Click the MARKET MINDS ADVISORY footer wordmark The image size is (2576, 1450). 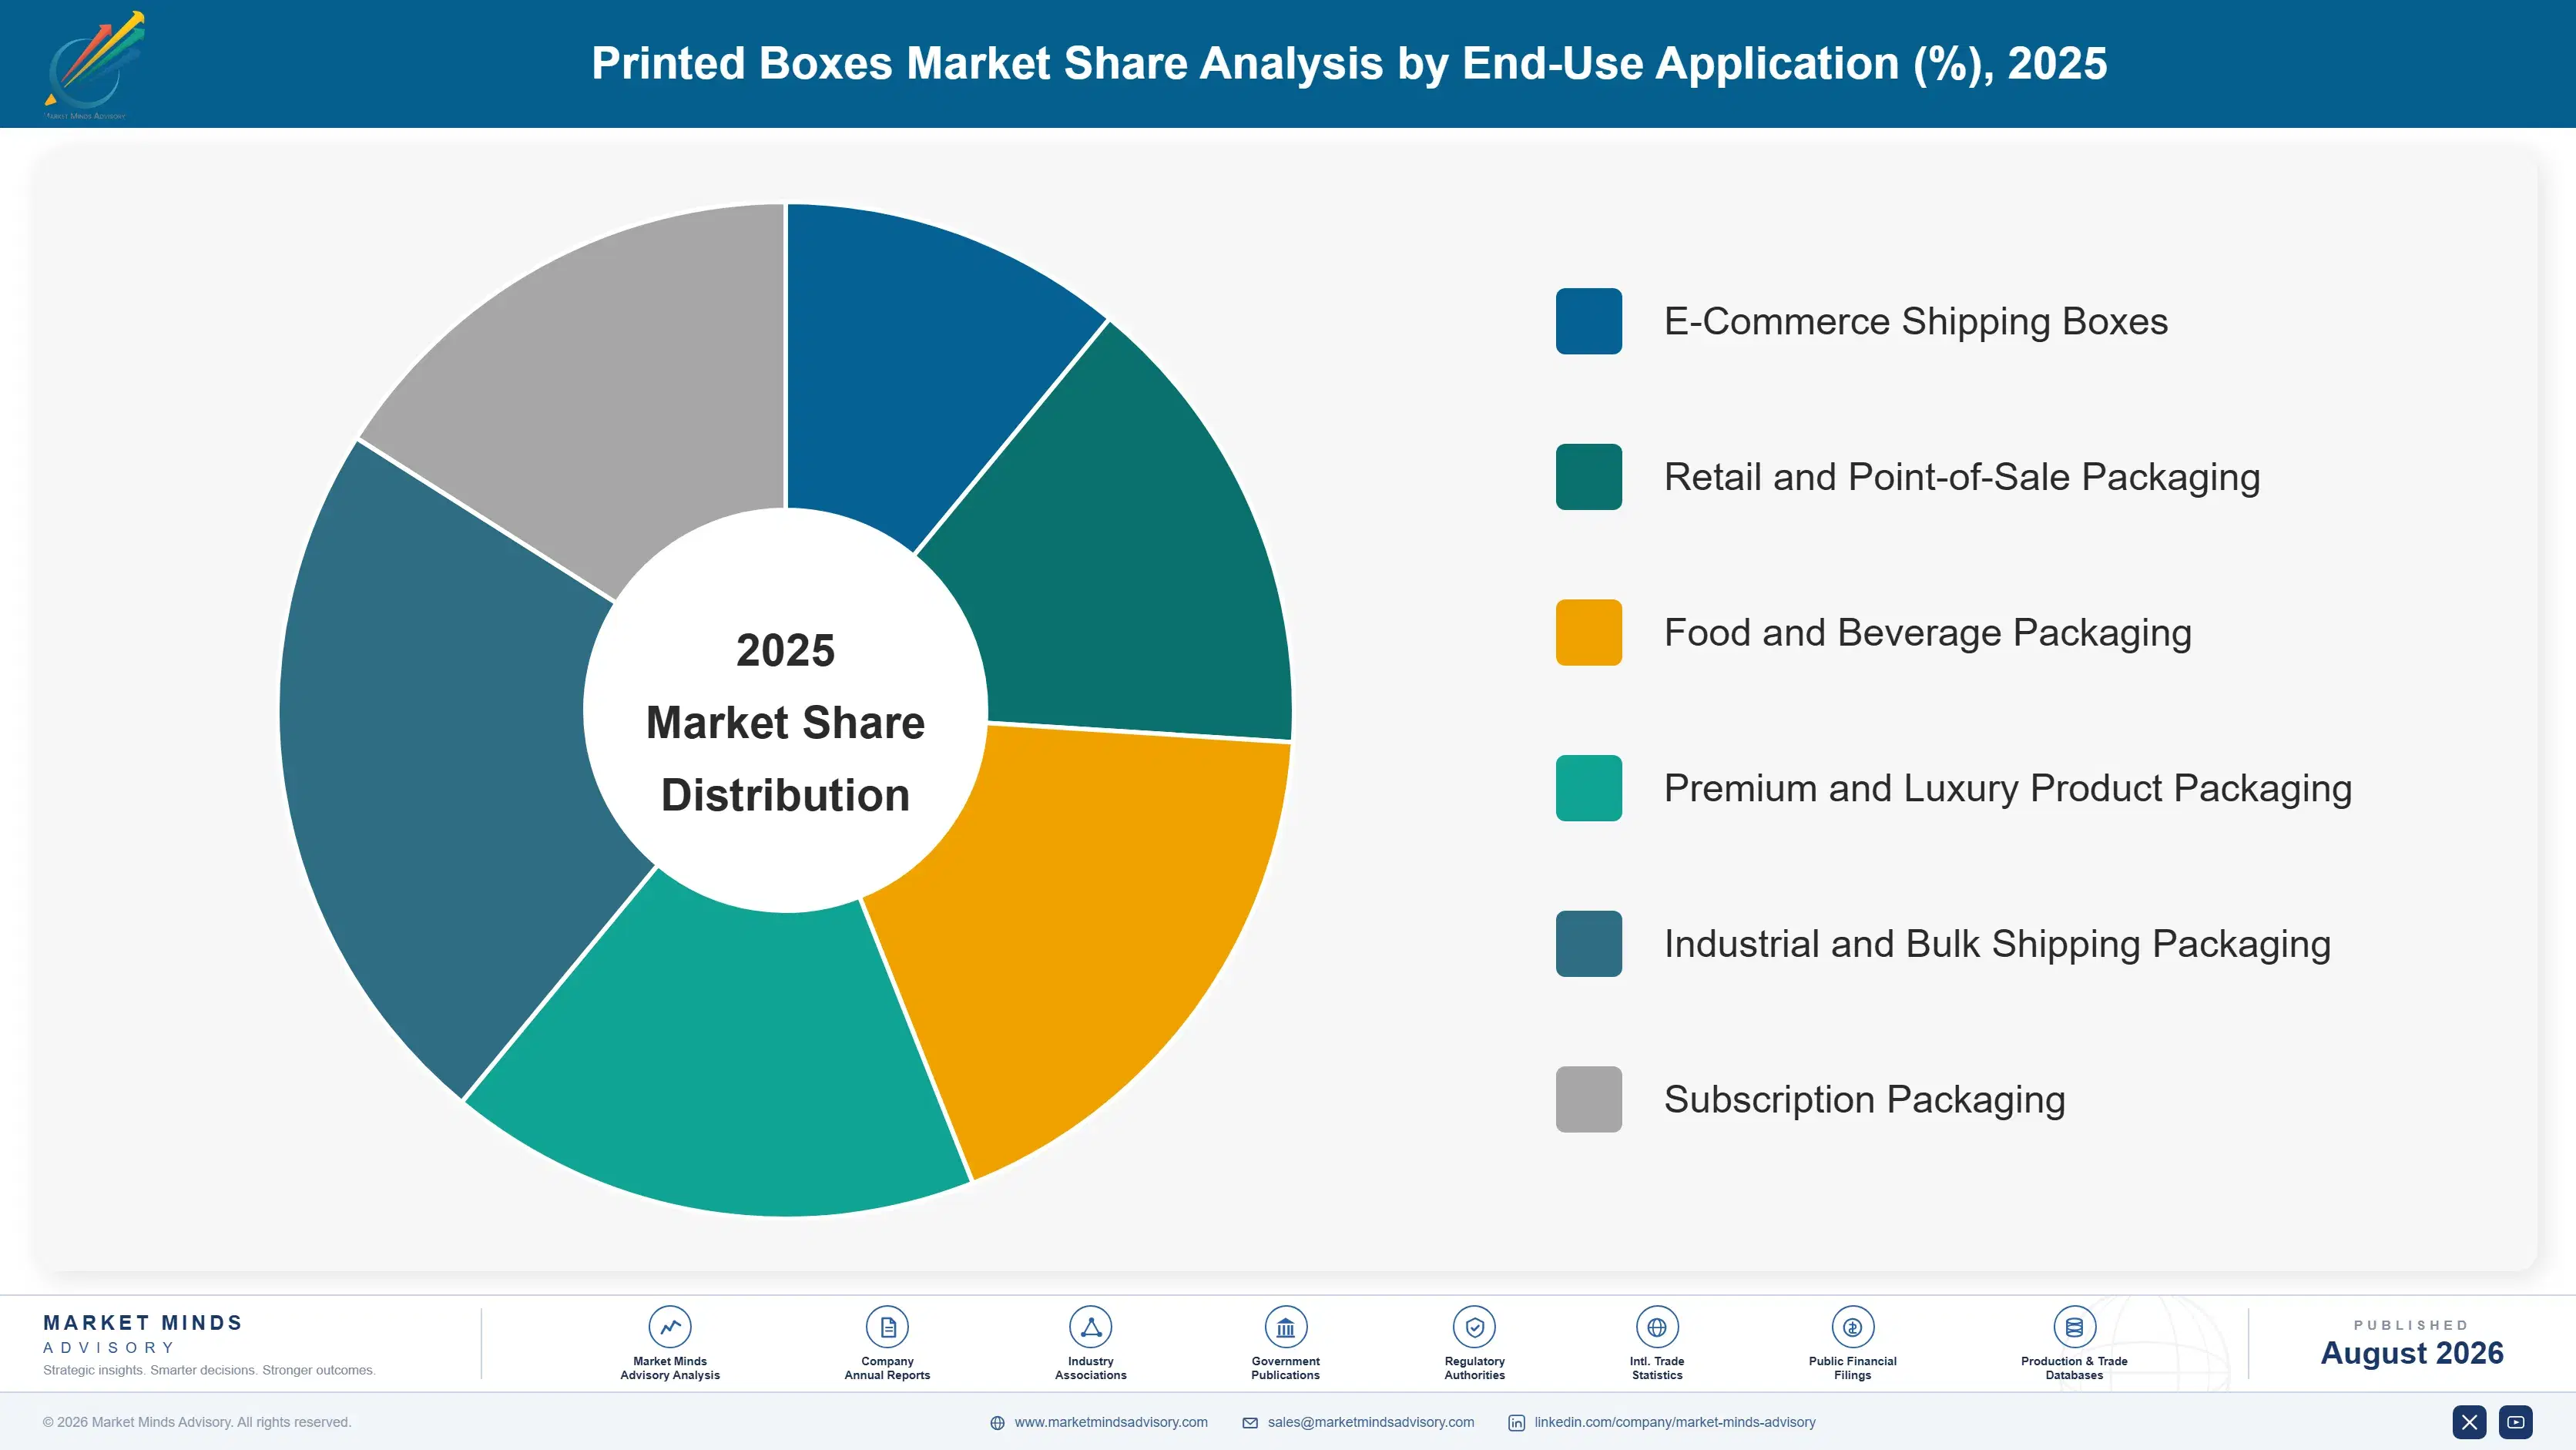click(x=143, y=1334)
